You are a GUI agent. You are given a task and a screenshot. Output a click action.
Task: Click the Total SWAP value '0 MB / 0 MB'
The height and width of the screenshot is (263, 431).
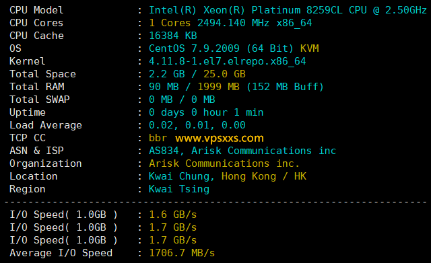point(182,100)
